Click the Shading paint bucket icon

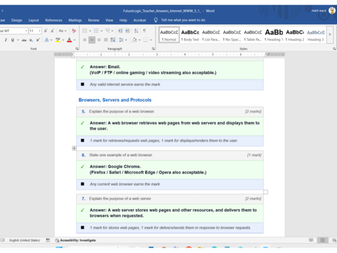pos(134,40)
